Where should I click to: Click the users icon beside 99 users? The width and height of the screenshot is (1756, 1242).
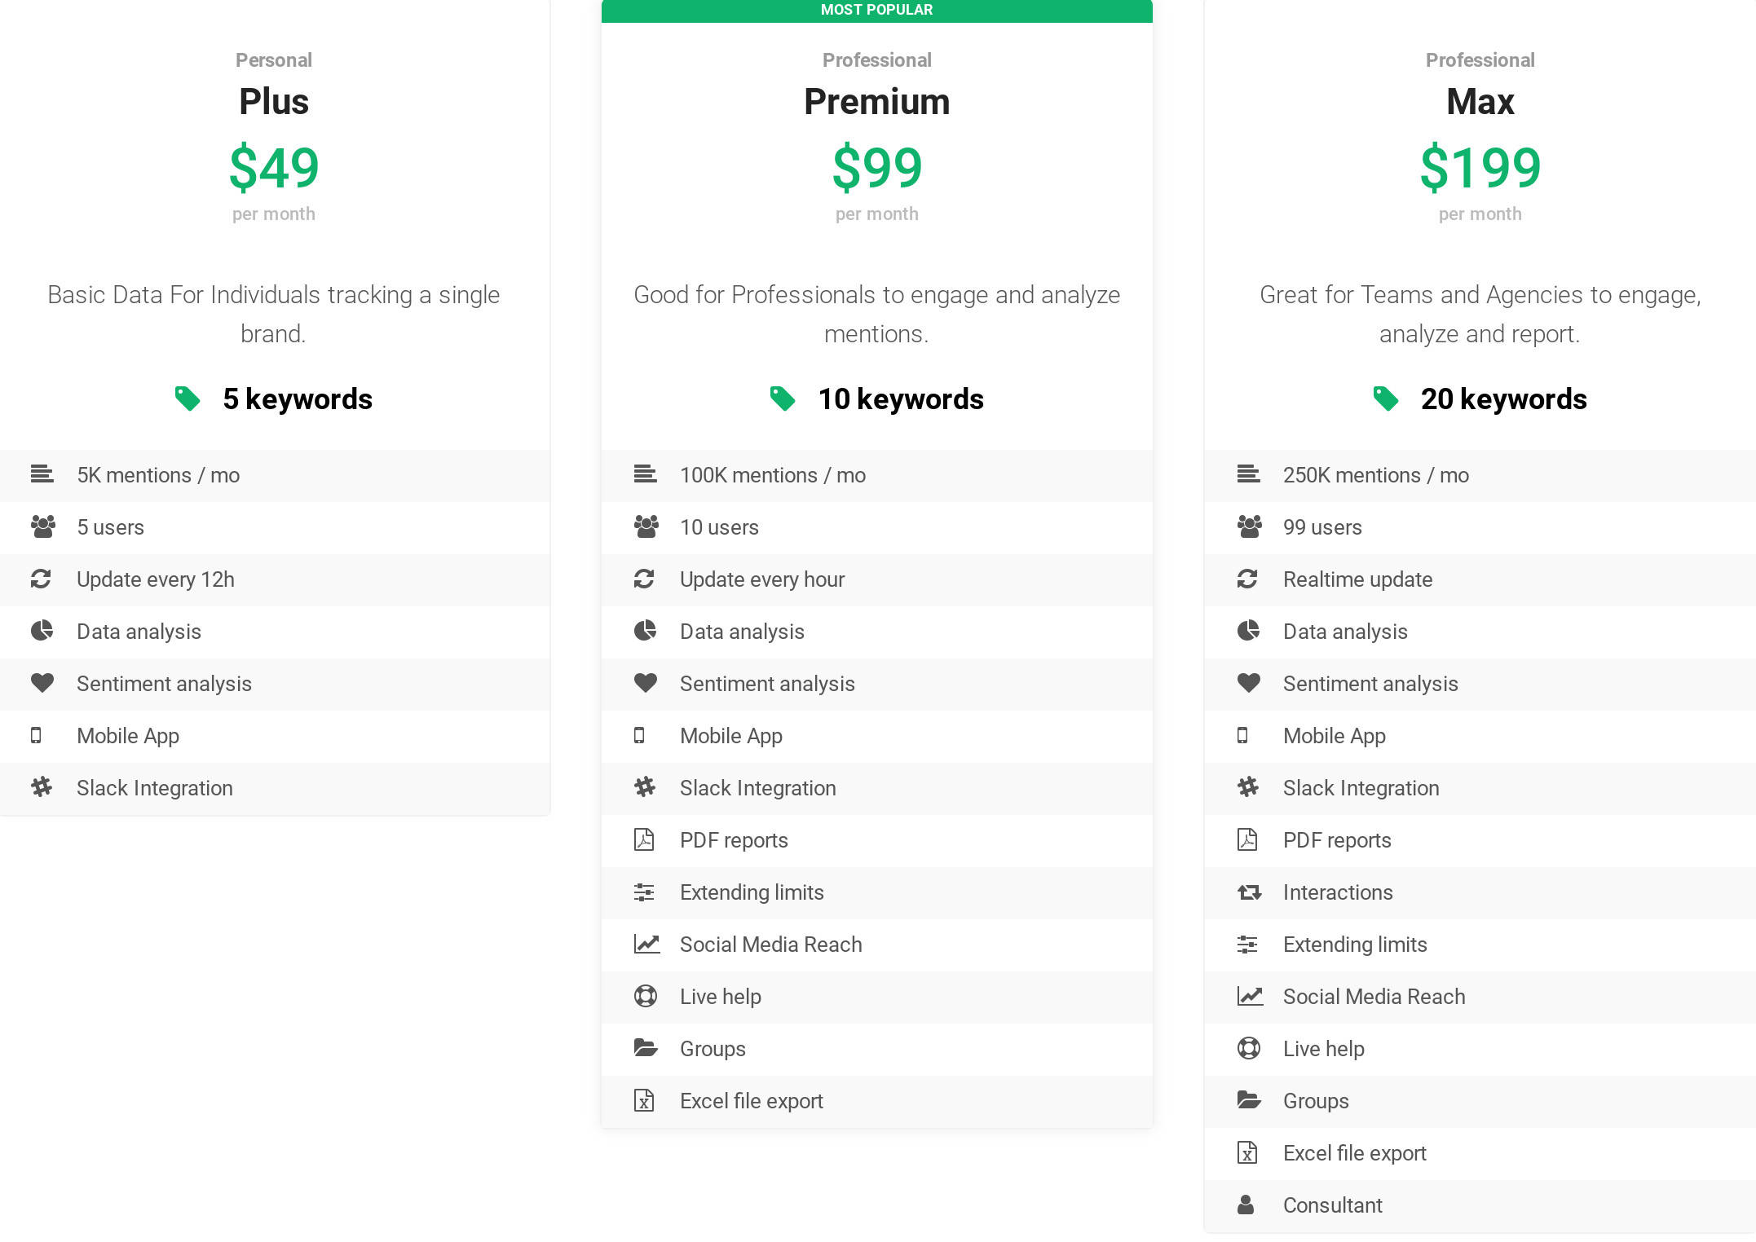1249,526
